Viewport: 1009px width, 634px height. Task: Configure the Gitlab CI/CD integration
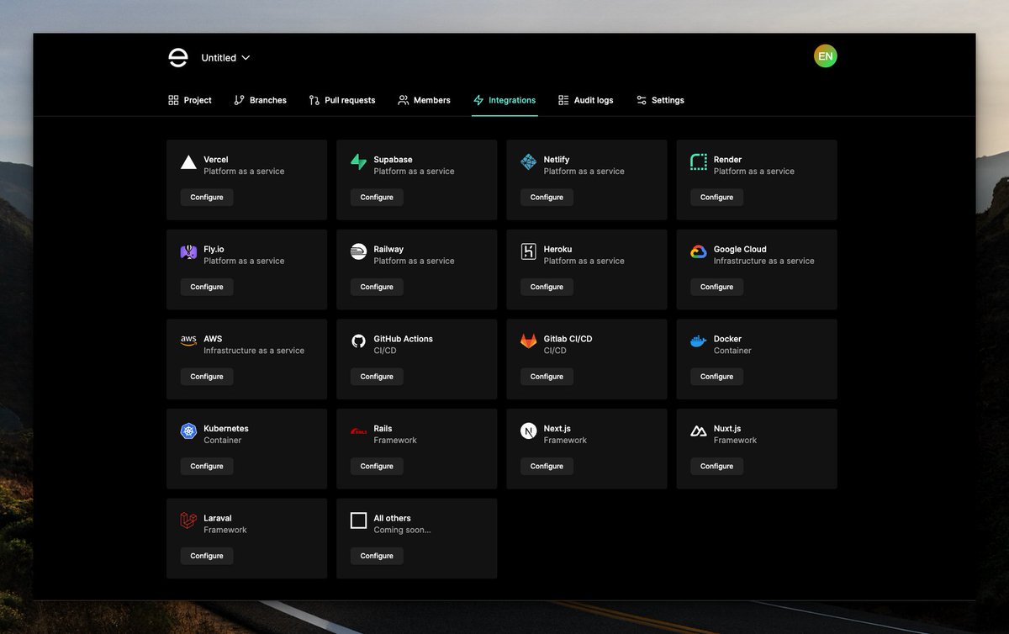point(547,377)
